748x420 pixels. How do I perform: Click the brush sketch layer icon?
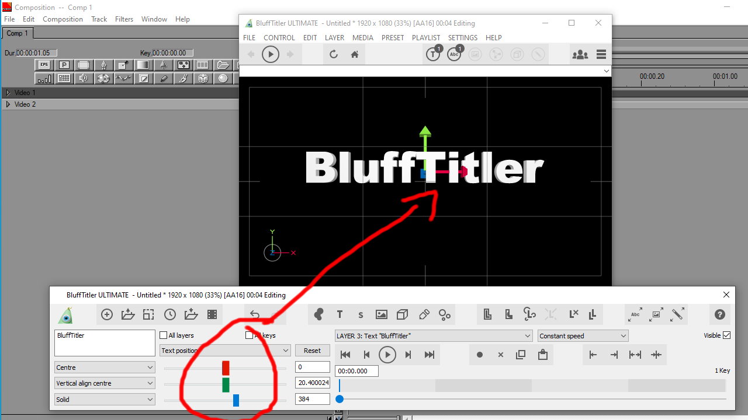(x=424, y=314)
